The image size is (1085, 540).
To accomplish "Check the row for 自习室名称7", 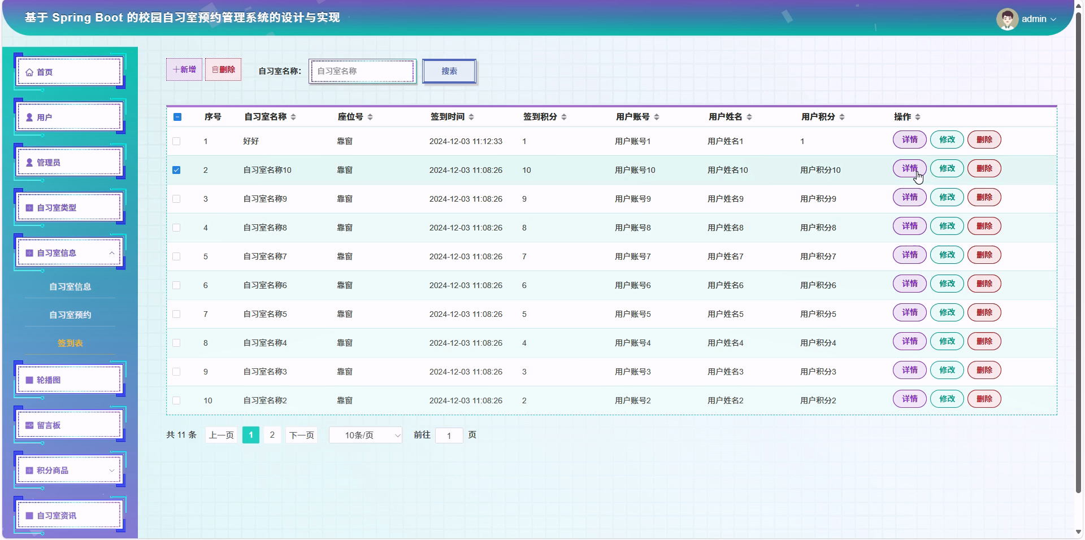I will pos(176,256).
